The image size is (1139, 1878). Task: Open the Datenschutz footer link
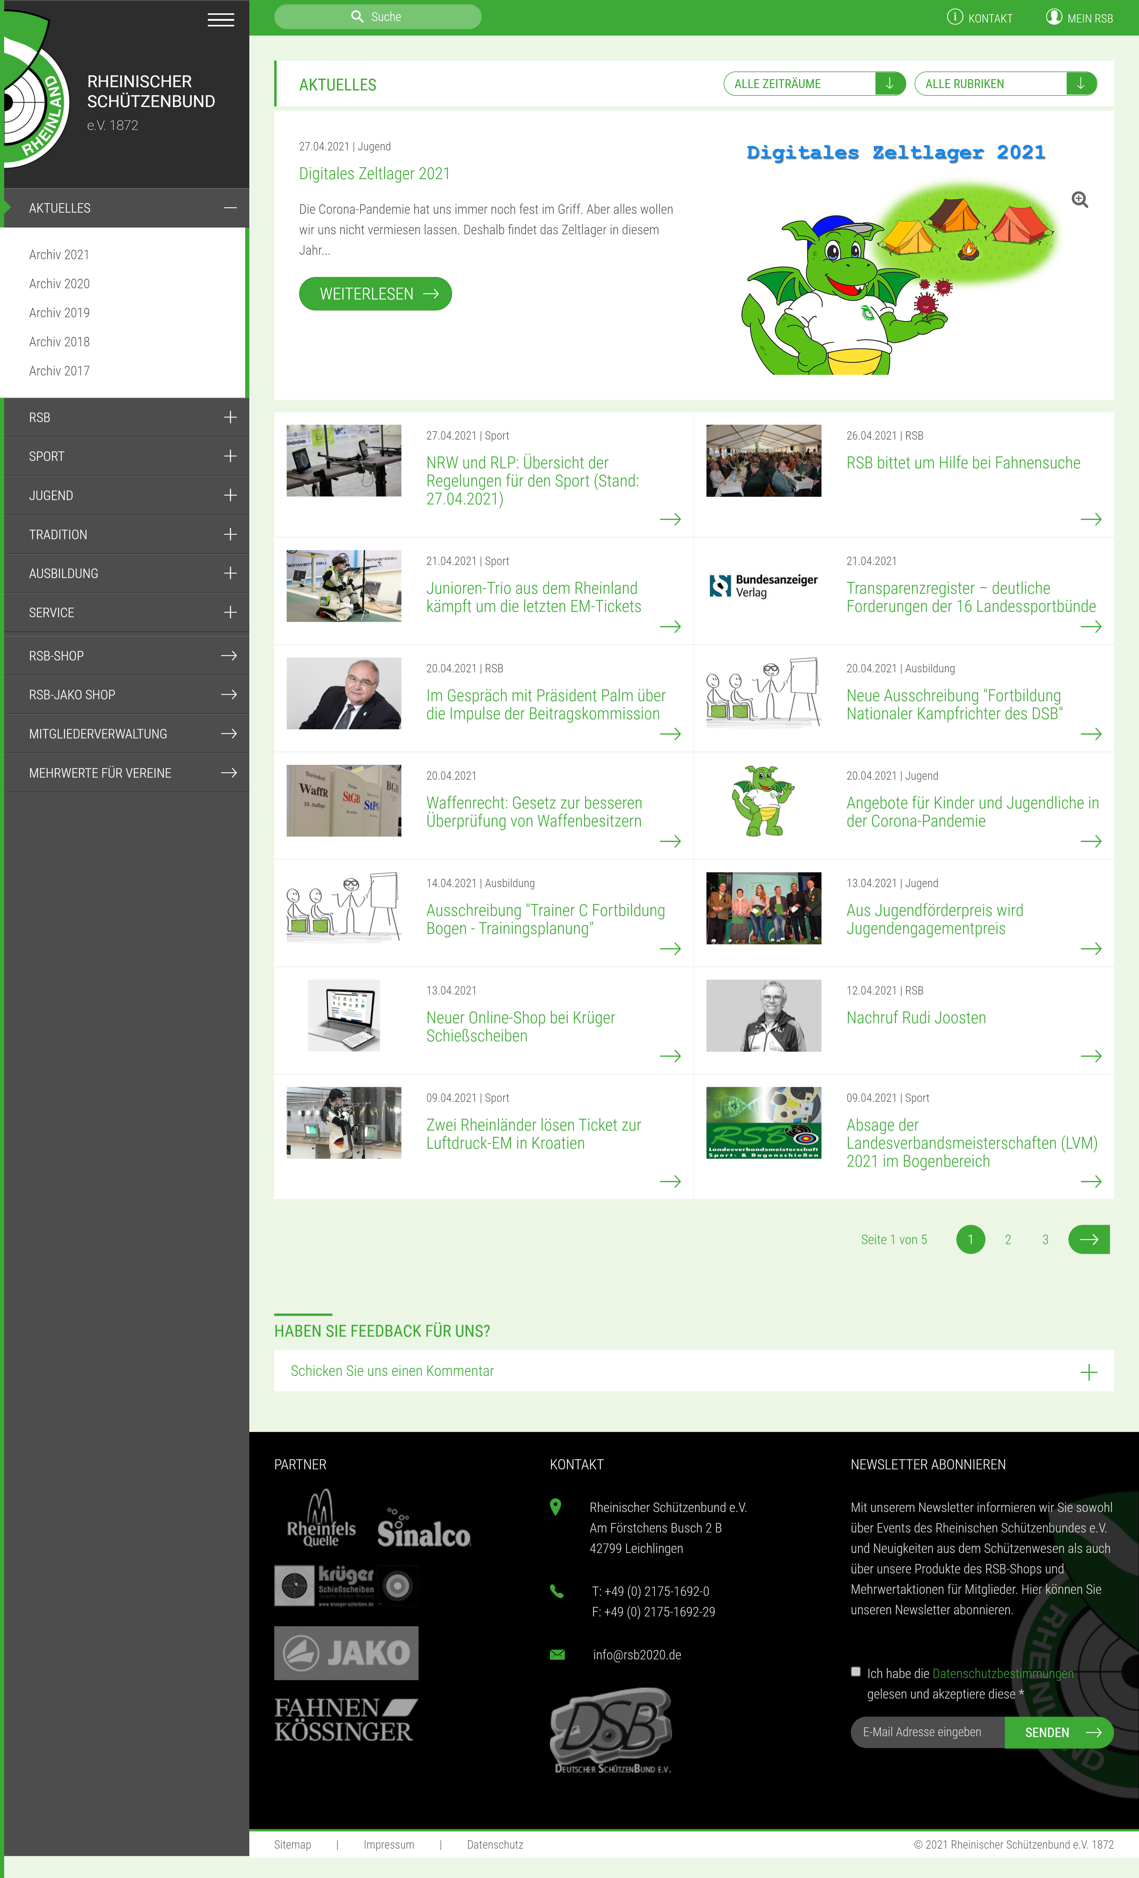(x=495, y=1844)
